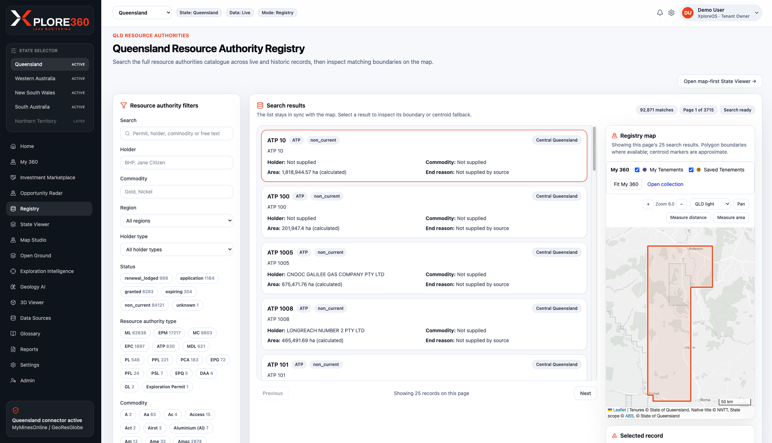The image size is (772, 443).
Task: Select the State Viewer layers icon
Action: tap(13, 224)
